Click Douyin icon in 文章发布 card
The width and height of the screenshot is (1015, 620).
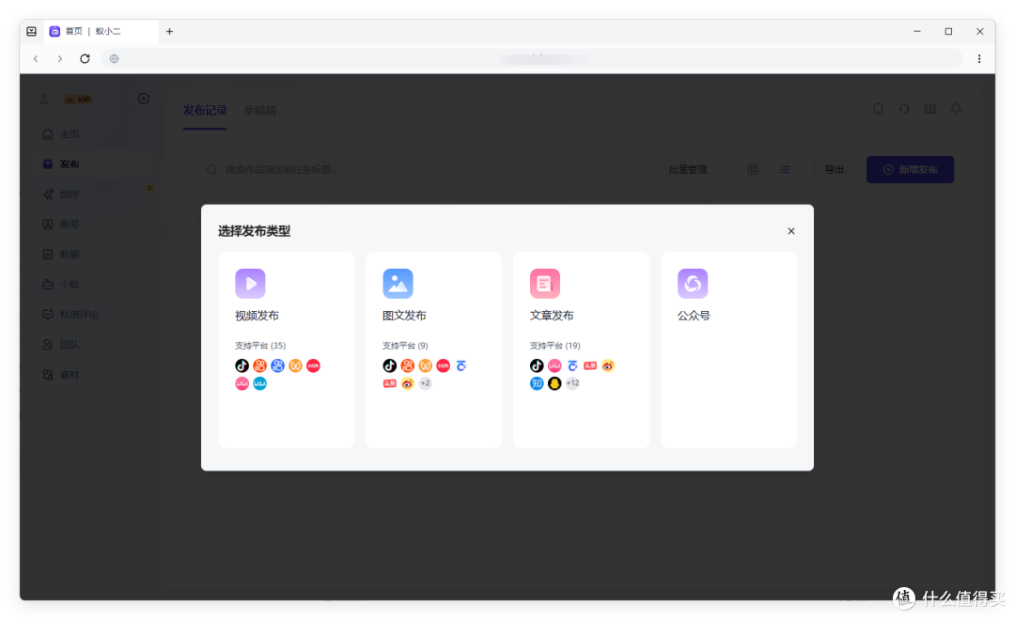point(537,365)
